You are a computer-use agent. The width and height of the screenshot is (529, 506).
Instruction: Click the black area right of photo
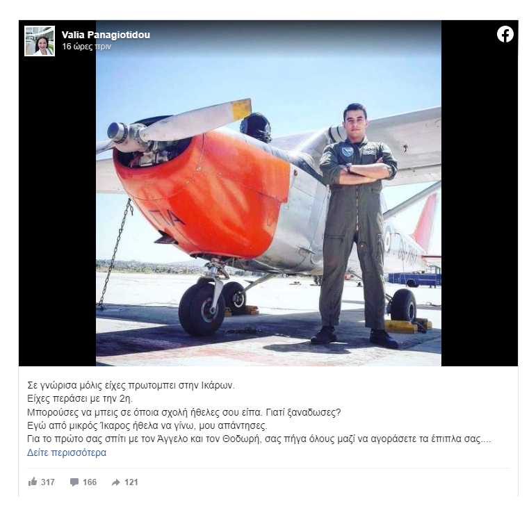pyautogui.click(x=480, y=209)
